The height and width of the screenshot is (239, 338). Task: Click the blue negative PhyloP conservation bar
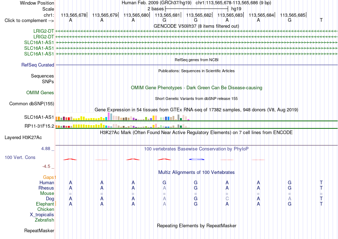[x=196, y=159]
